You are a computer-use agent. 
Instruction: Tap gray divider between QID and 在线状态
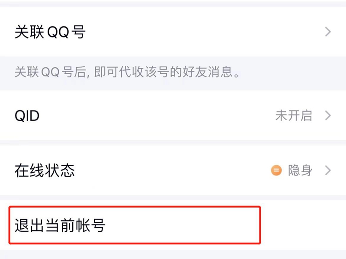click(x=173, y=143)
